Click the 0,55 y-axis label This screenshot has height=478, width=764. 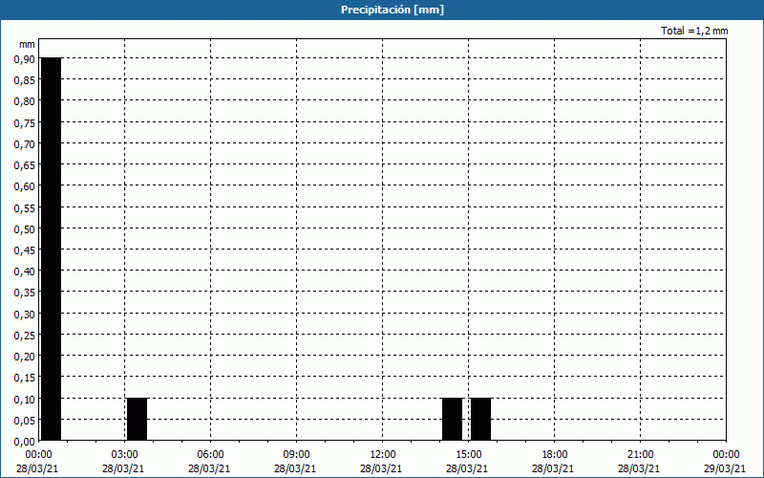click(25, 208)
